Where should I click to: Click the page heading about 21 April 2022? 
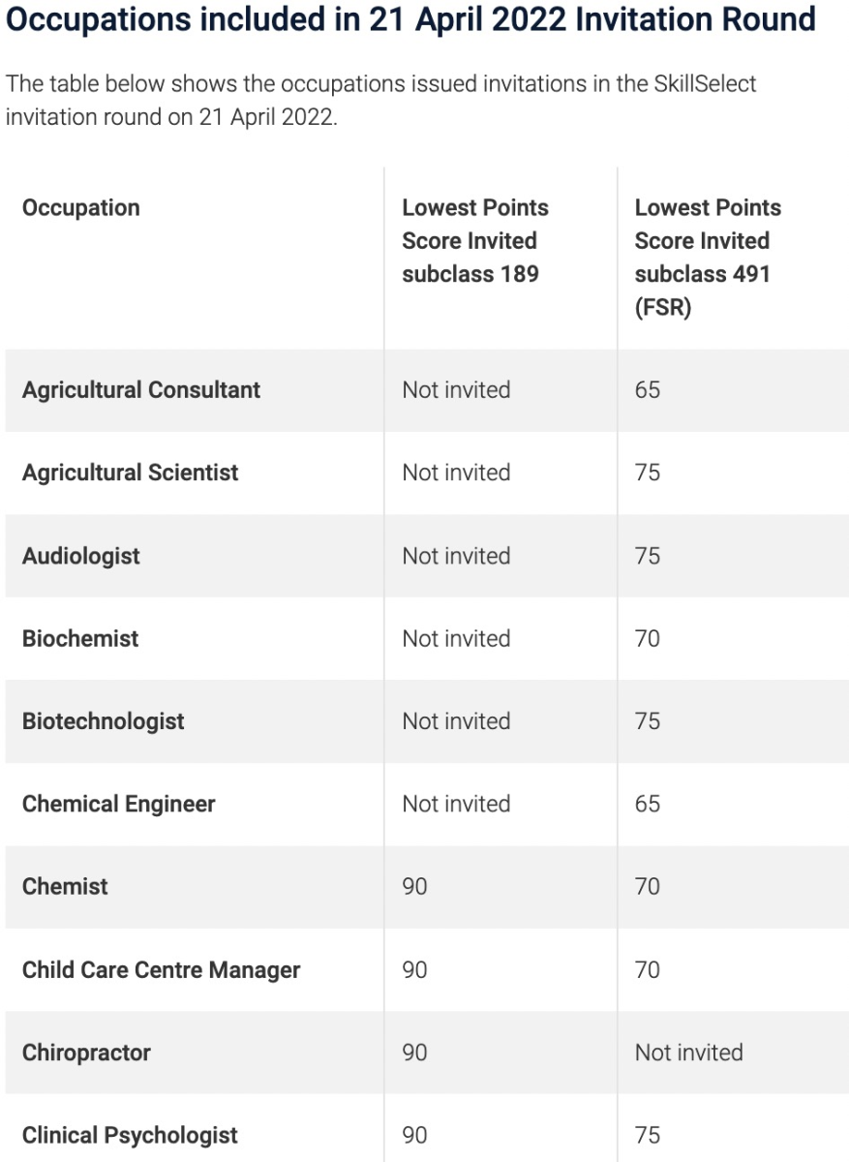point(410,19)
